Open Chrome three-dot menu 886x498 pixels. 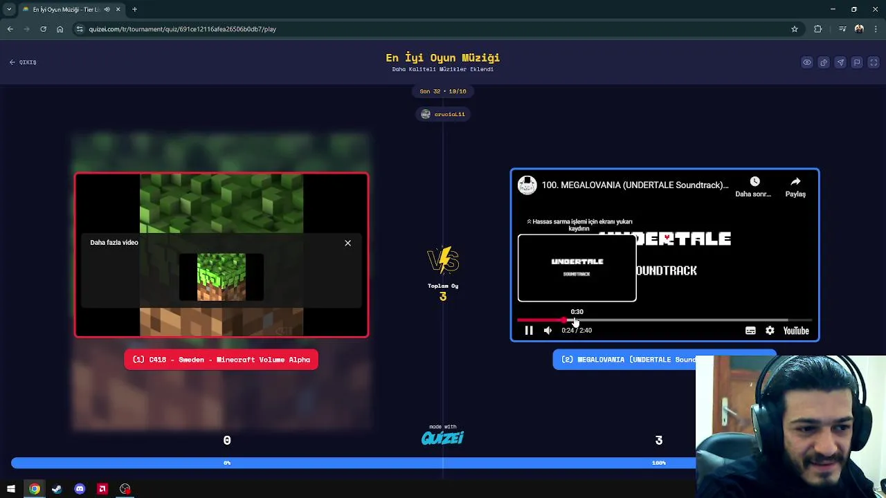[x=876, y=29]
